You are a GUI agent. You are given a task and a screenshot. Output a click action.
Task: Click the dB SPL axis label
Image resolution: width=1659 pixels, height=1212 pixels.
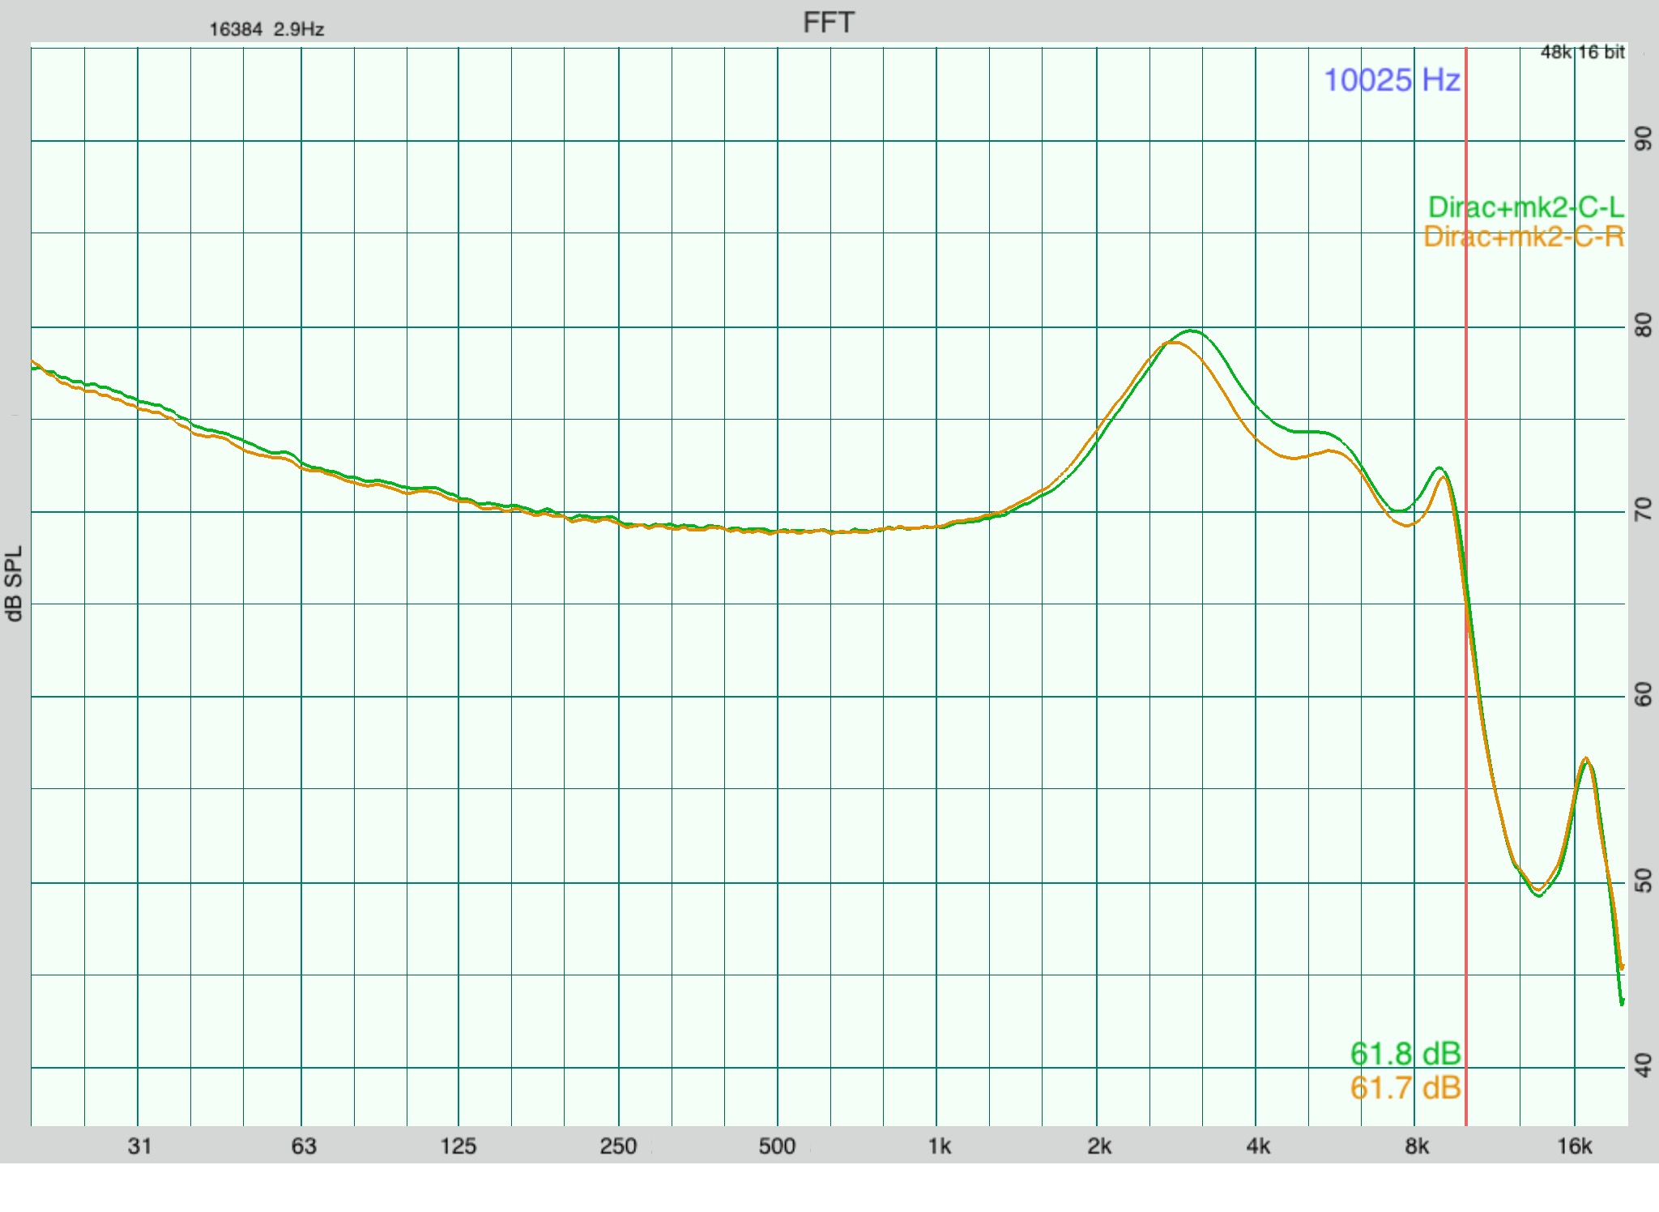coord(15,583)
